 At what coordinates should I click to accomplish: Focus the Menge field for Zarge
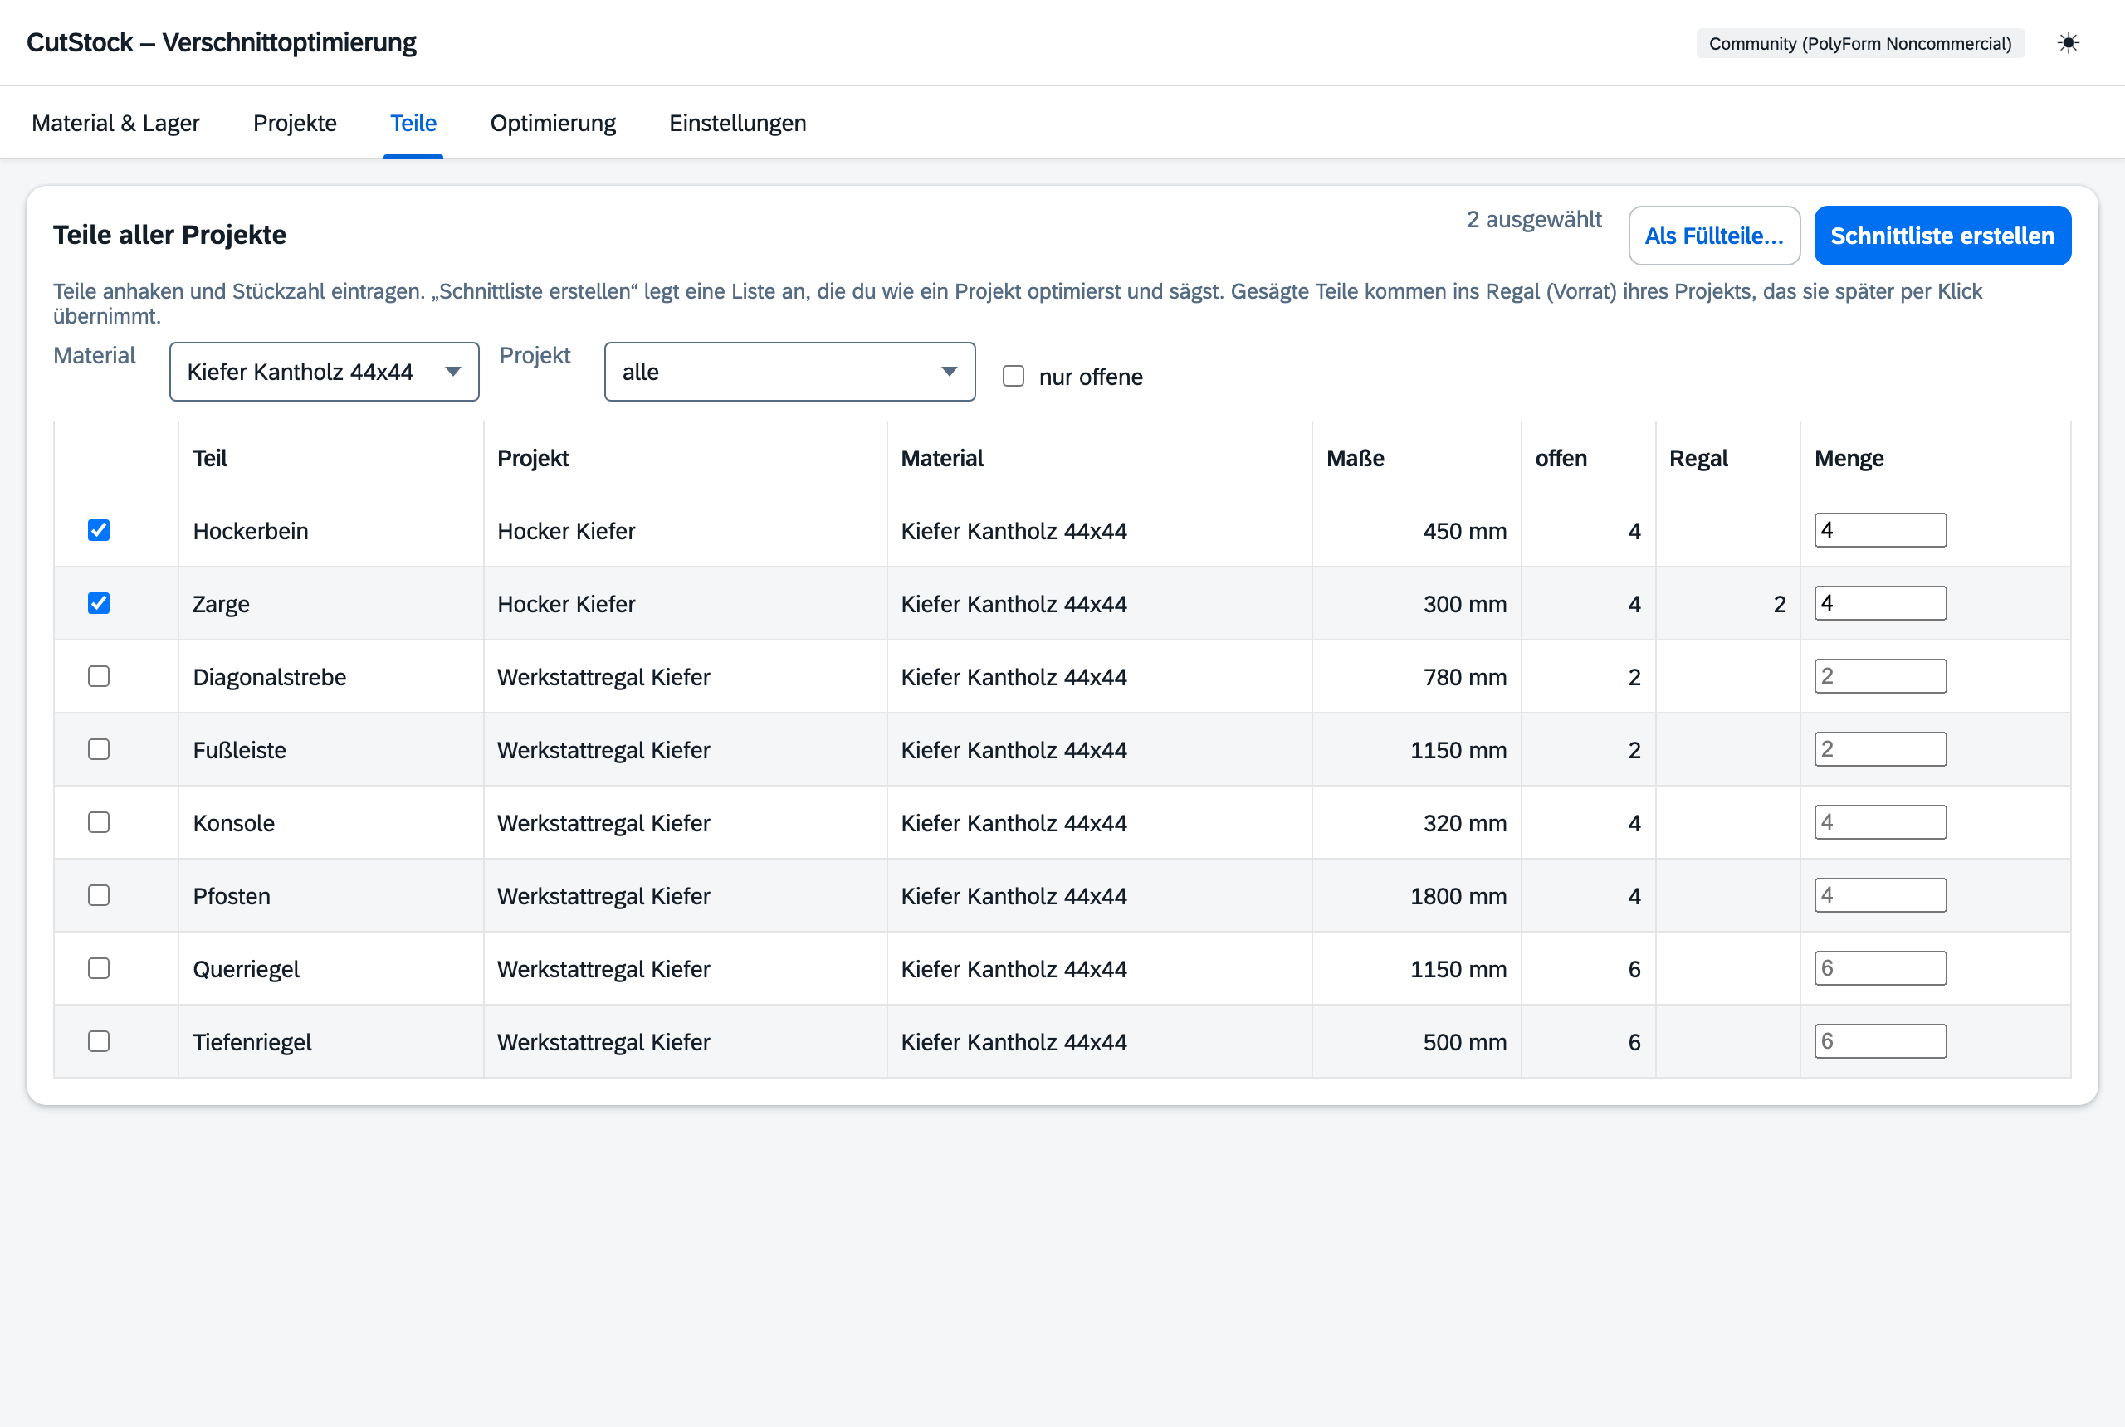1880,603
